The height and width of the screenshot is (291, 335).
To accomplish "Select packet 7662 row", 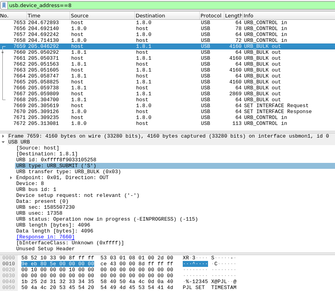I will coord(168,64).
